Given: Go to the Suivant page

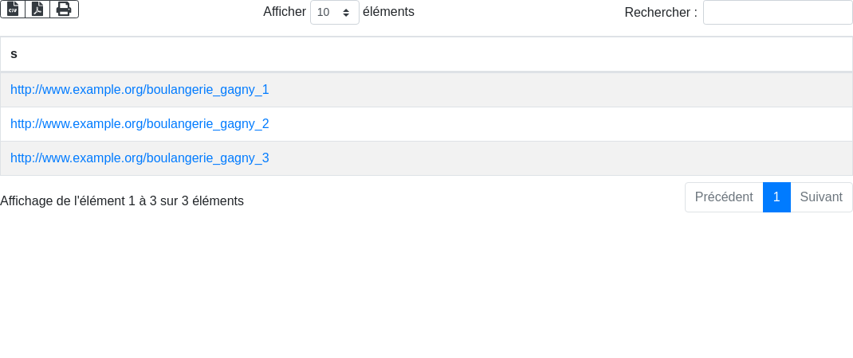Looking at the screenshot, I should (x=821, y=197).
